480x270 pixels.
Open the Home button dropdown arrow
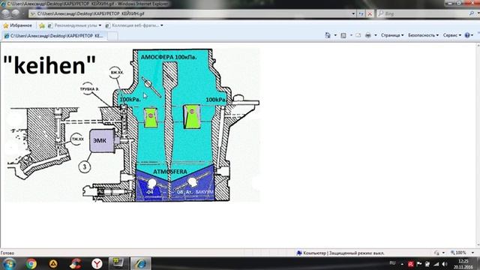tap(335, 35)
